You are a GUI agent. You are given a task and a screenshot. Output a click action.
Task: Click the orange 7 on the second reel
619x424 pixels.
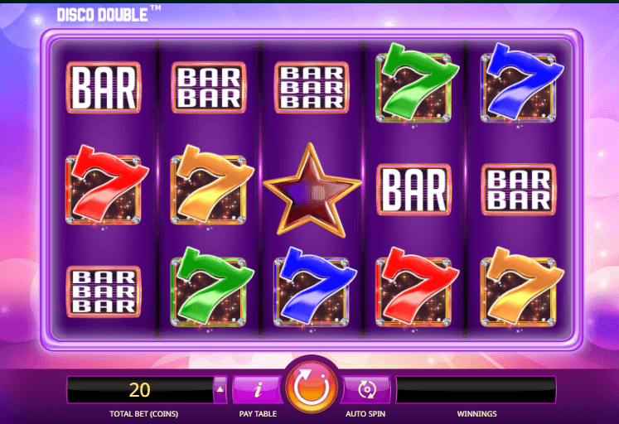click(x=211, y=185)
